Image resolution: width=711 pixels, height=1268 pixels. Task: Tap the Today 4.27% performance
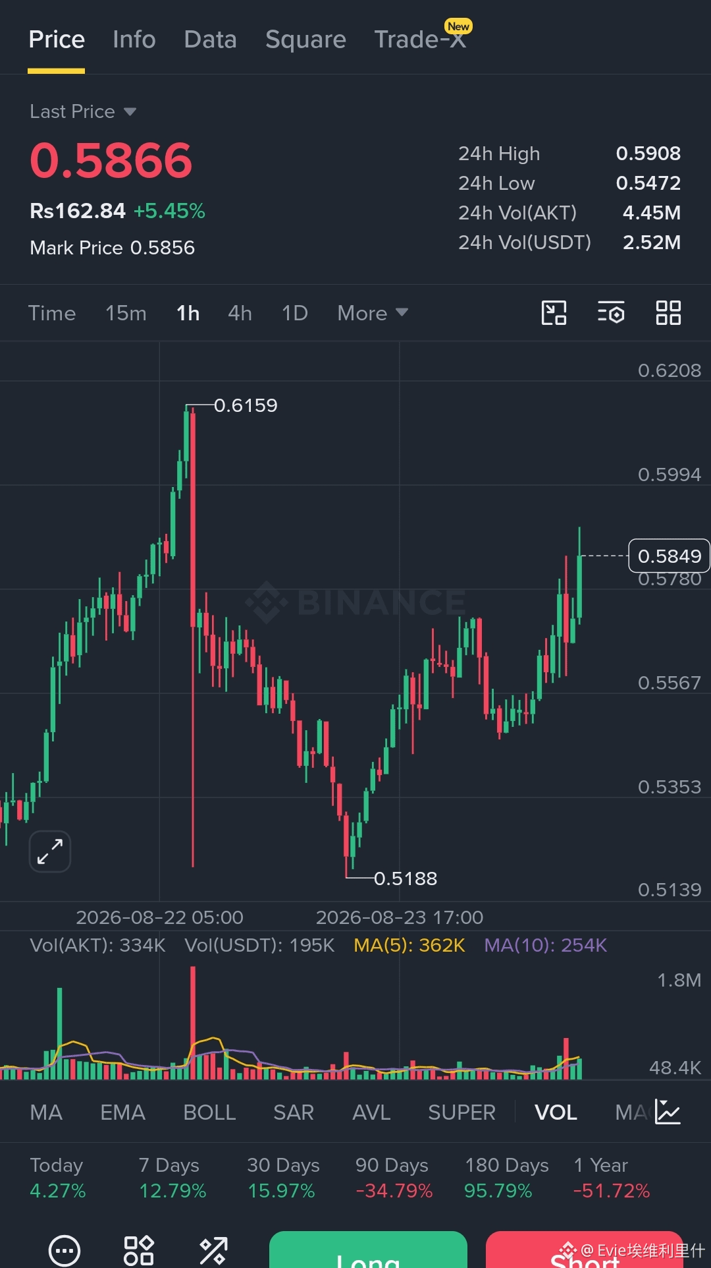coord(58,1178)
